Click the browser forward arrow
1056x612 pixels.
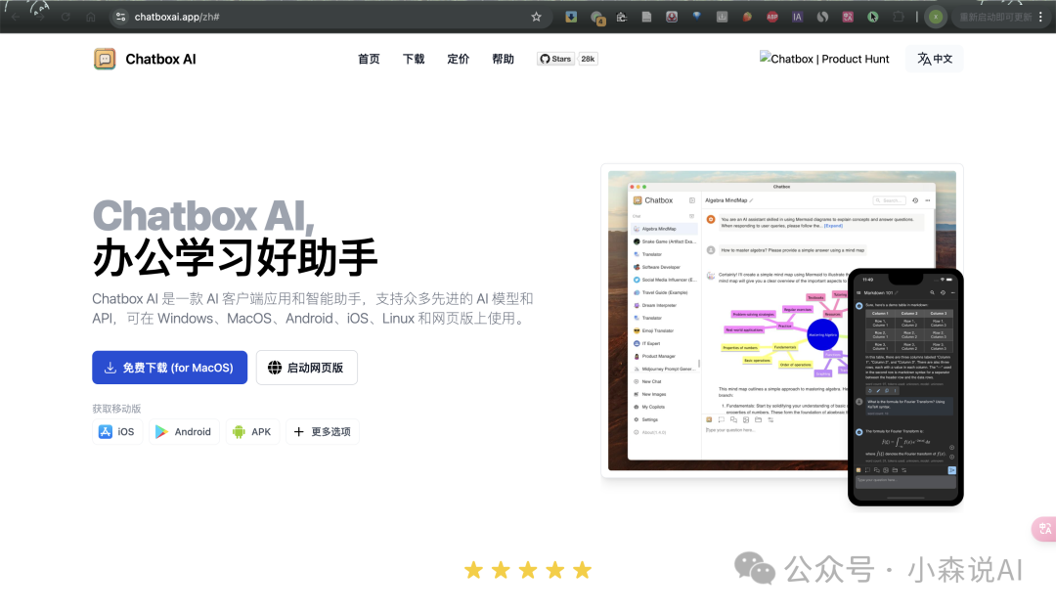pyautogui.click(x=40, y=17)
